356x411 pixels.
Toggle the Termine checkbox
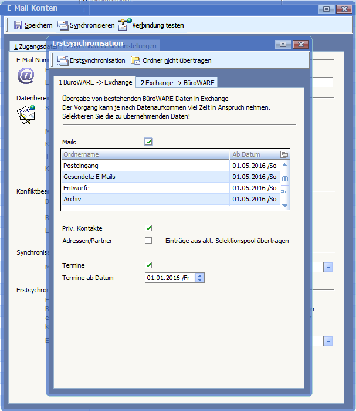pyautogui.click(x=148, y=265)
